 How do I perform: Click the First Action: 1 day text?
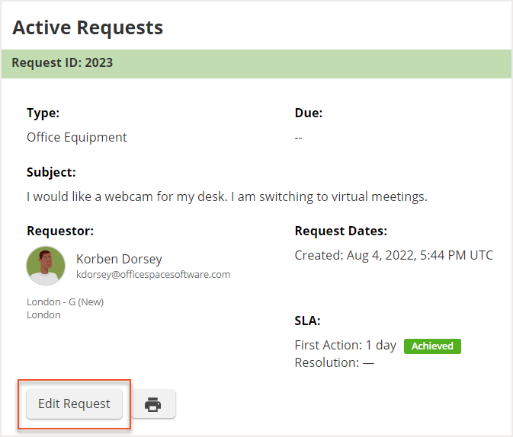pyautogui.click(x=345, y=345)
